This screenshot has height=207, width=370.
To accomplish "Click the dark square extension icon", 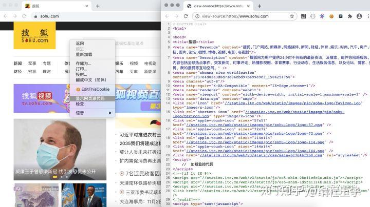I will coord(341,16).
